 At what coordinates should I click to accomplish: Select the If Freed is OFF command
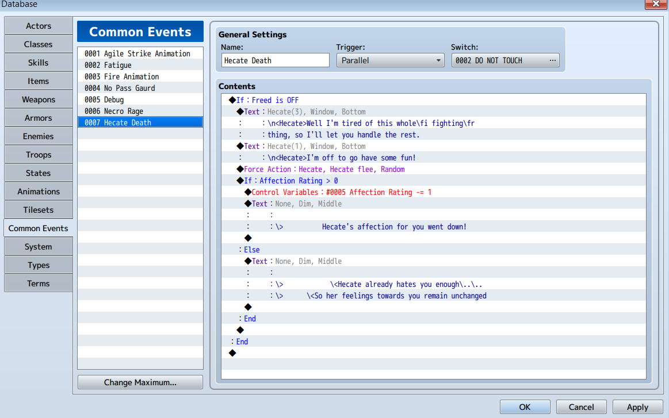point(434,100)
